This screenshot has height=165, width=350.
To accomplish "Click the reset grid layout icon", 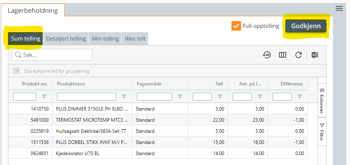I will coord(267,55).
